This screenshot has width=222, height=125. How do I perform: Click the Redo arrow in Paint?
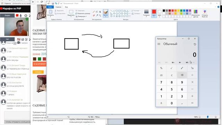coord(59,3)
